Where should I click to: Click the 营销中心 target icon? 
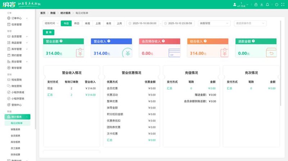tap(9, 105)
